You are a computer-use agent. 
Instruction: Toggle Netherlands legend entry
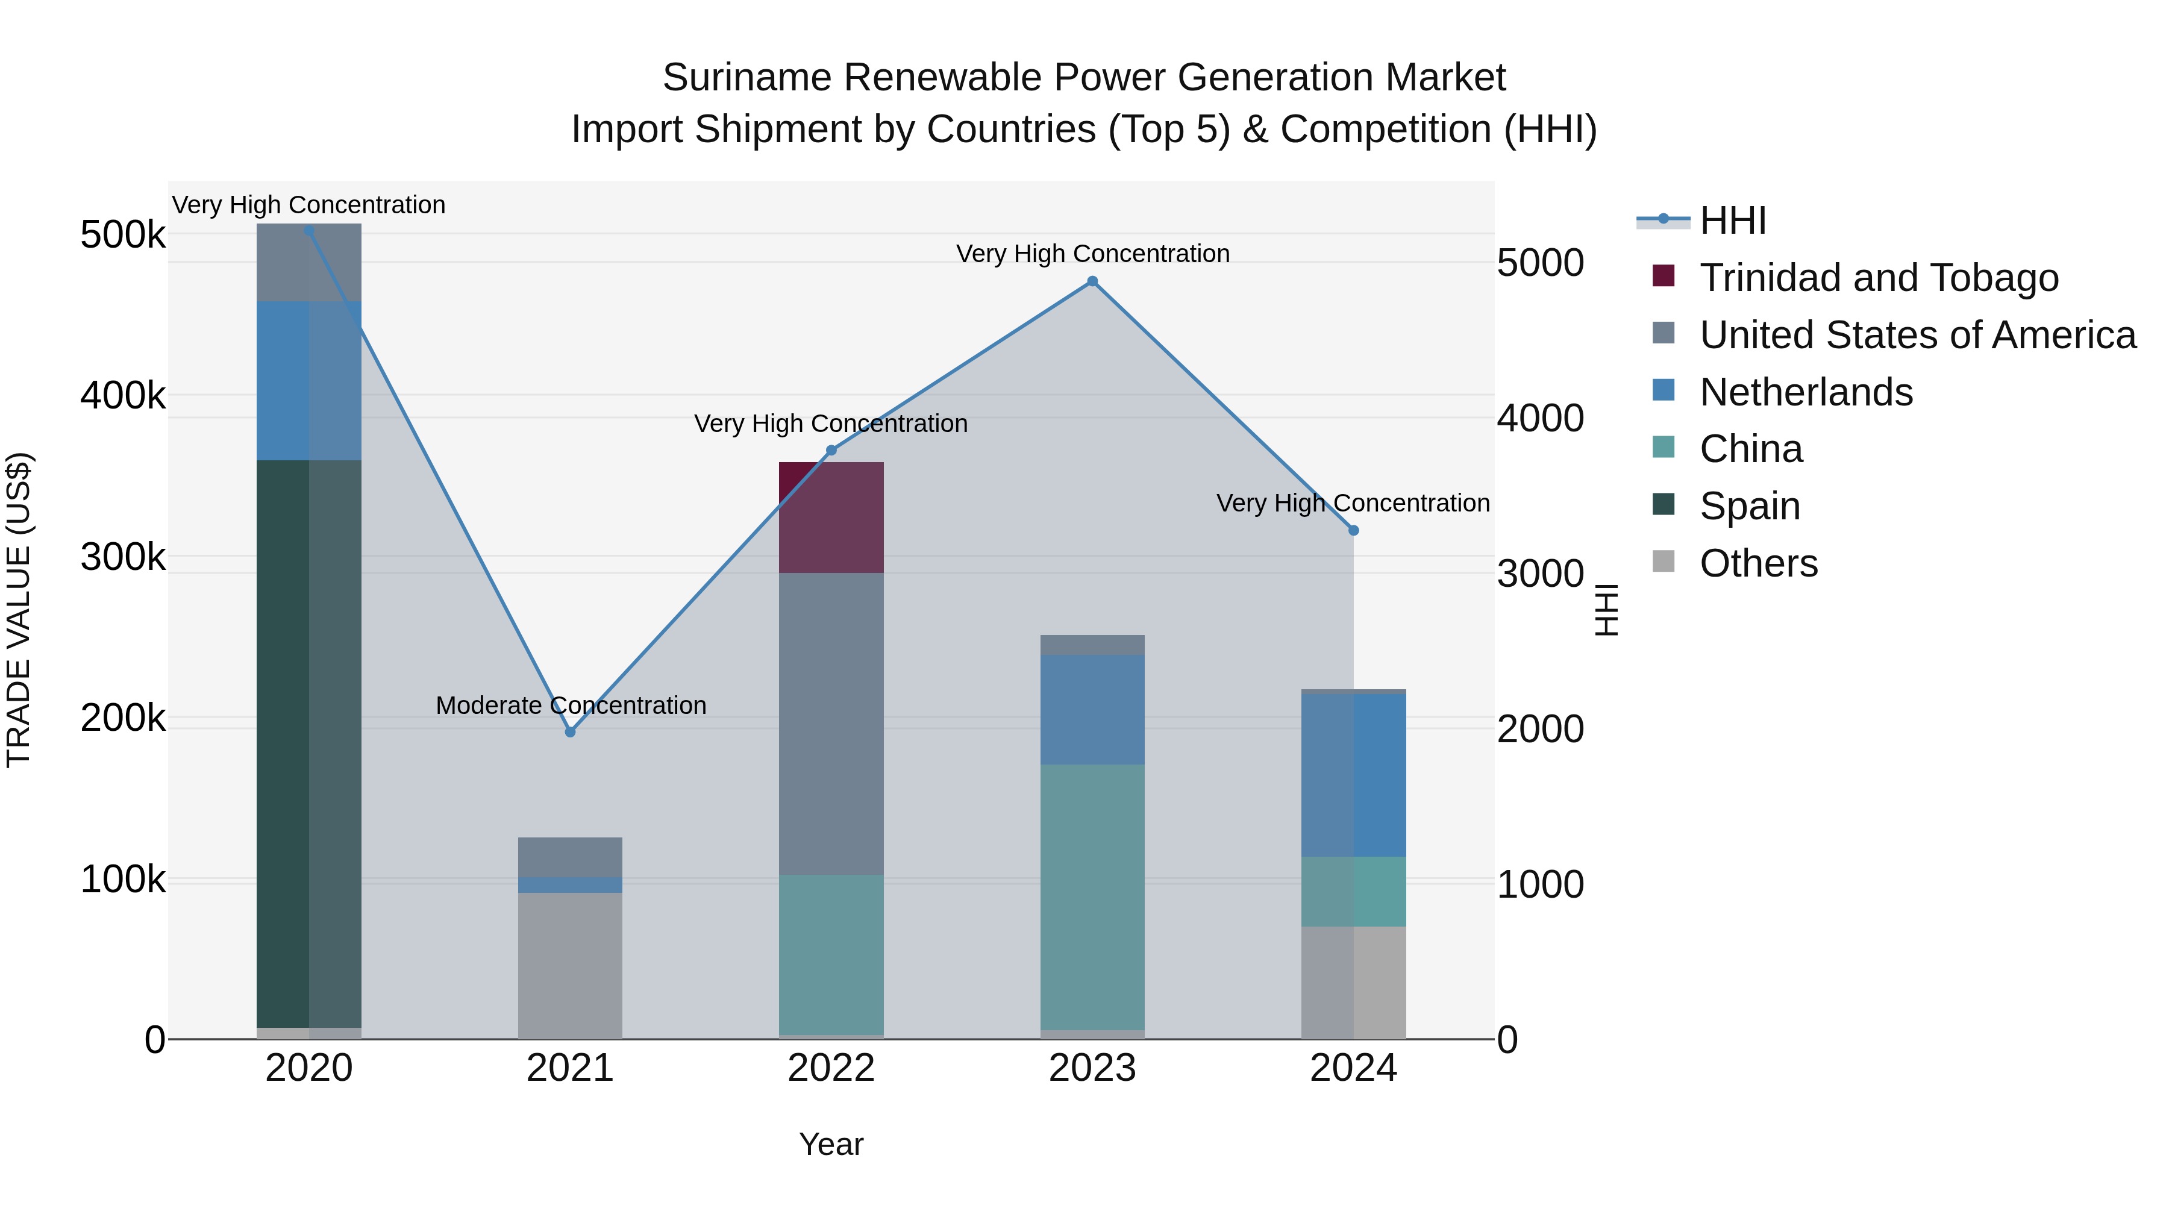[x=1783, y=392]
